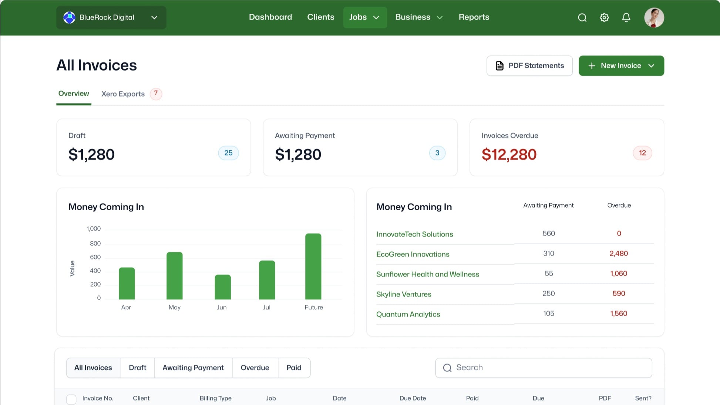Image resolution: width=720 pixels, height=405 pixels.
Task: Expand the Business menu chevron
Action: (440, 17)
